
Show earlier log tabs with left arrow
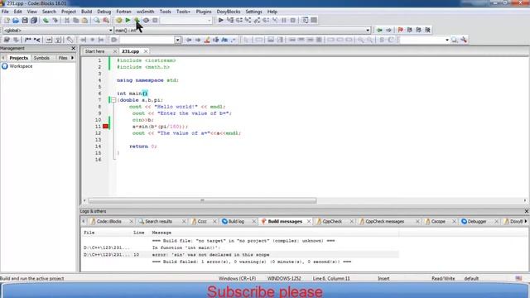[x=84, y=221]
